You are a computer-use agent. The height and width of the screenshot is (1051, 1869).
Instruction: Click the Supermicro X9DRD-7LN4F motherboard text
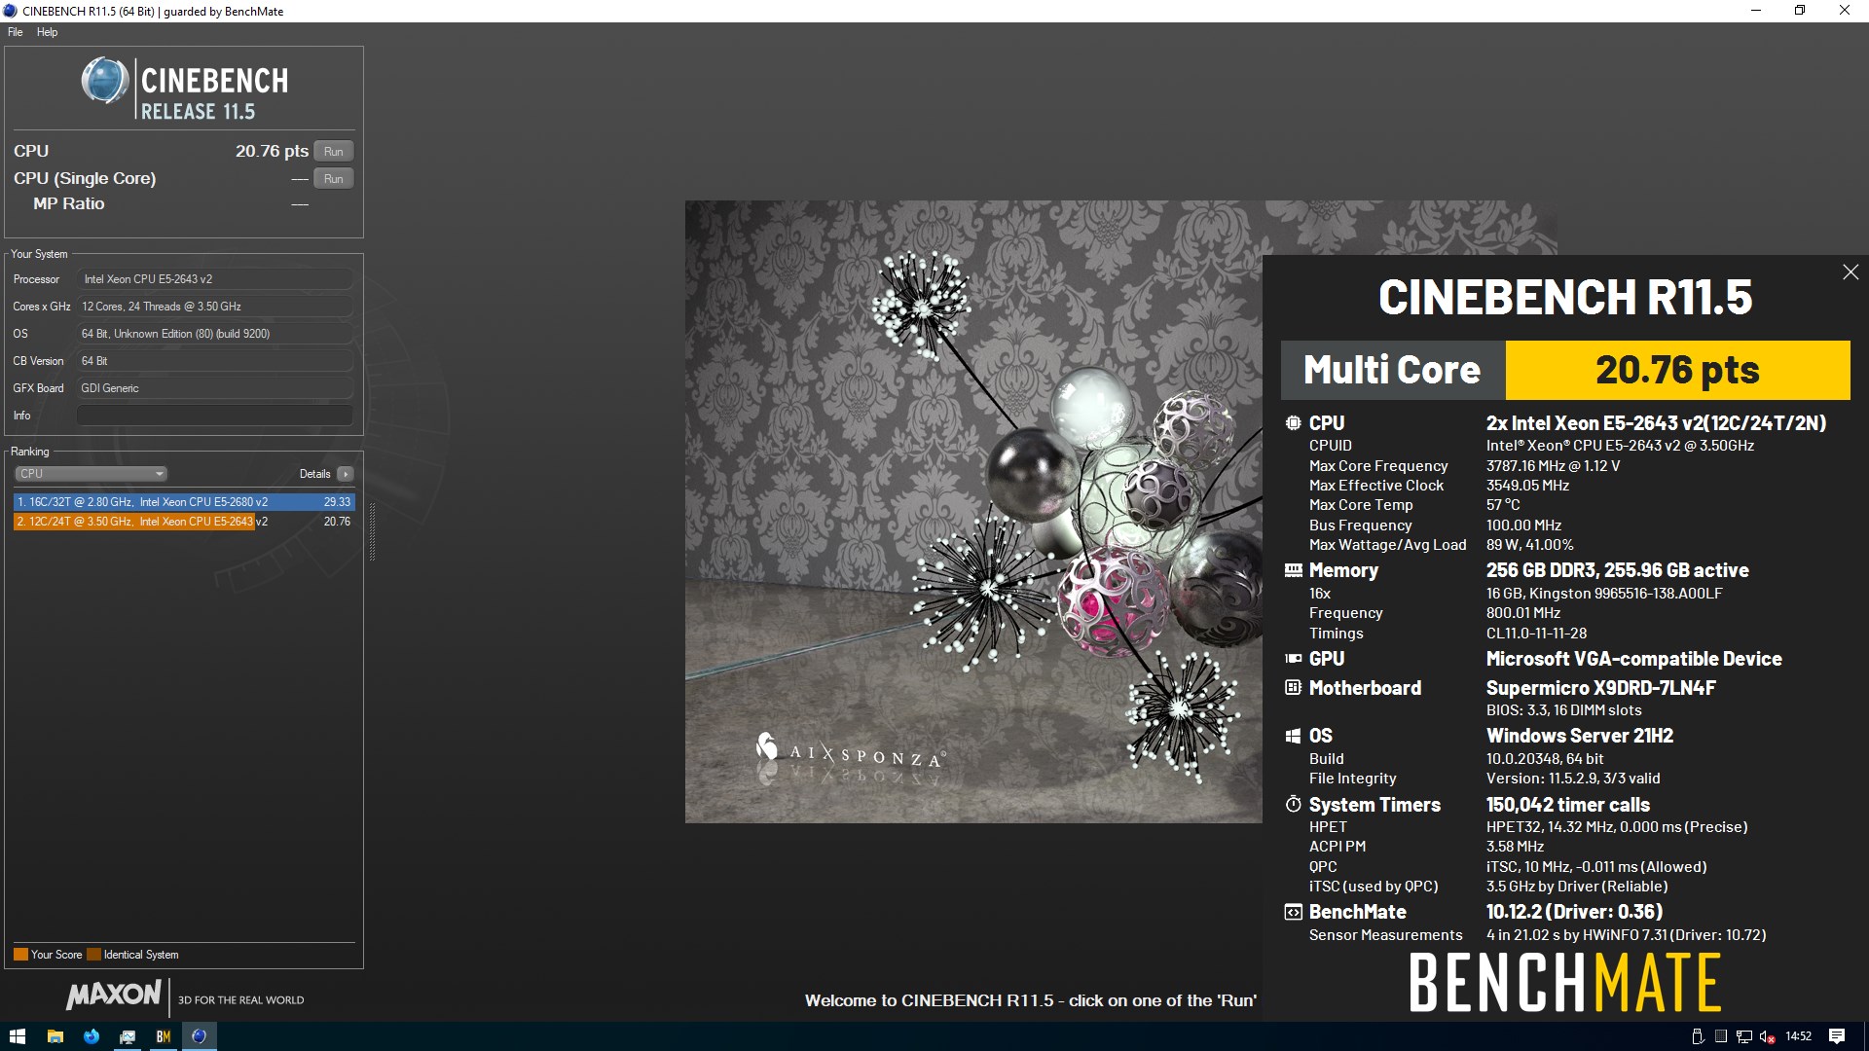coord(1600,688)
